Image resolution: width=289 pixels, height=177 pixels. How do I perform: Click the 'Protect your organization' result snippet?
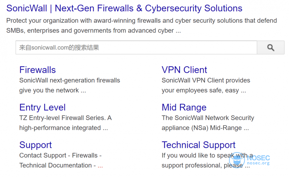pyautogui.click(x=142, y=26)
